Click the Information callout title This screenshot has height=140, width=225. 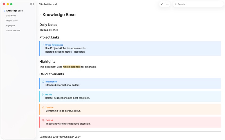51,82
